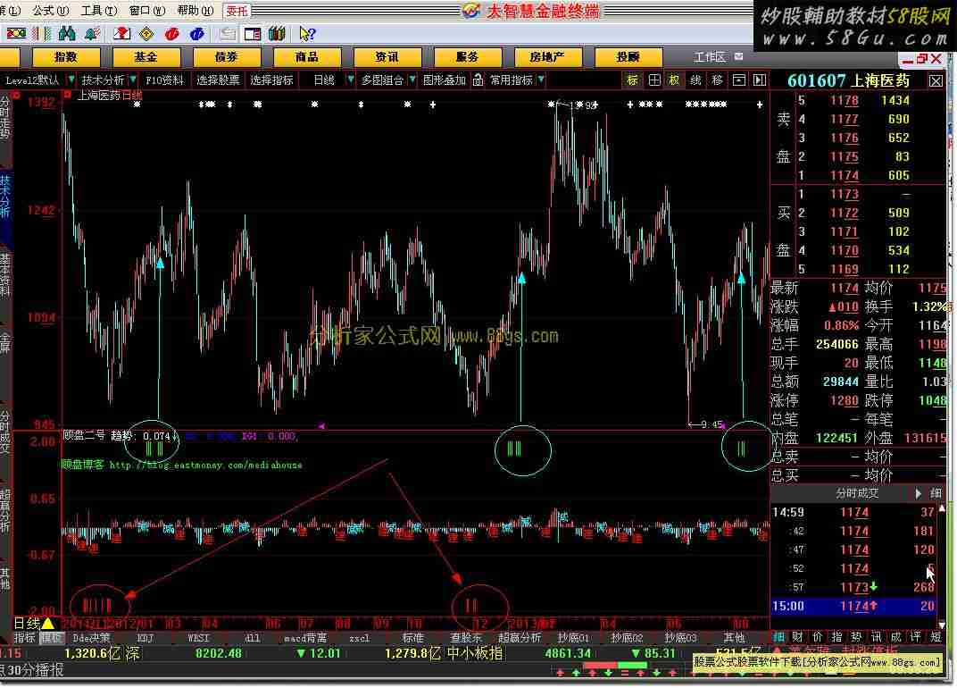Switch to the 抄底01 indicator tab
957x688 pixels.
(573, 638)
